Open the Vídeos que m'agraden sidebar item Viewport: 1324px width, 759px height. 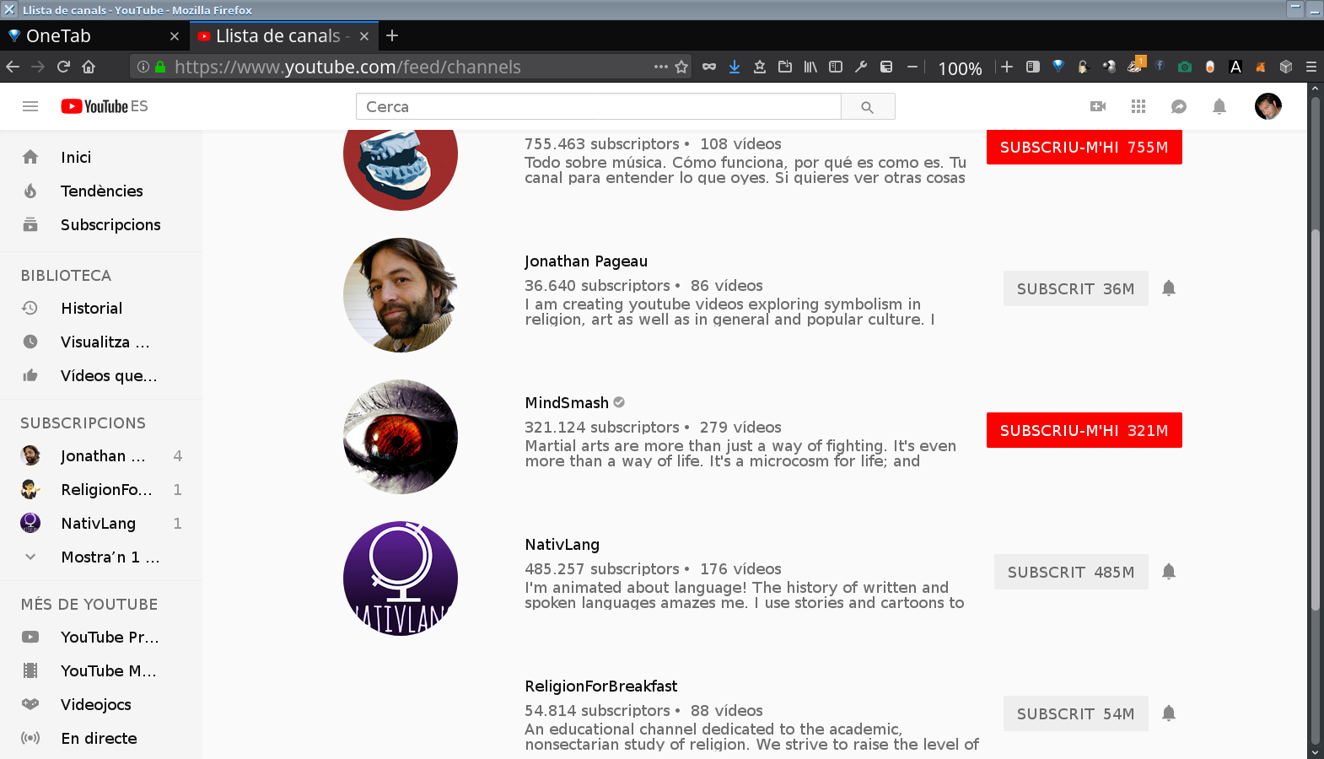point(101,375)
